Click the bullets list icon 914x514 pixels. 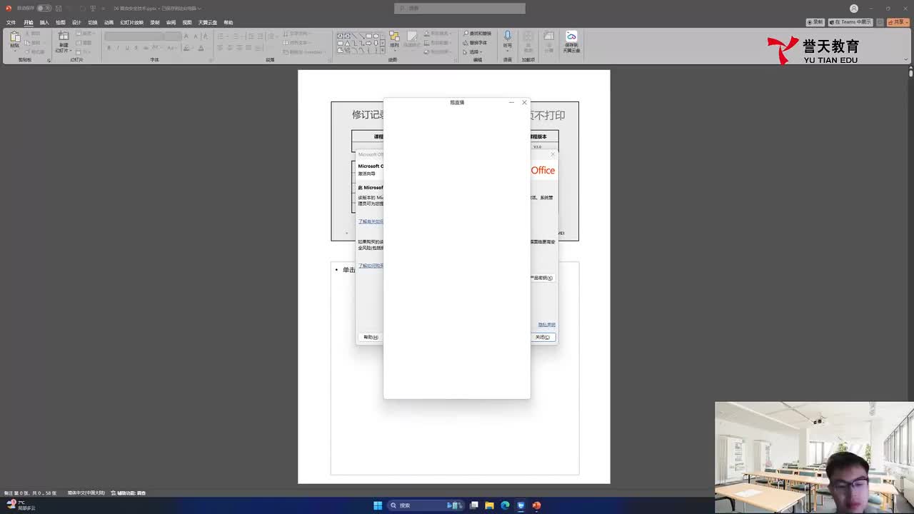[222, 35]
